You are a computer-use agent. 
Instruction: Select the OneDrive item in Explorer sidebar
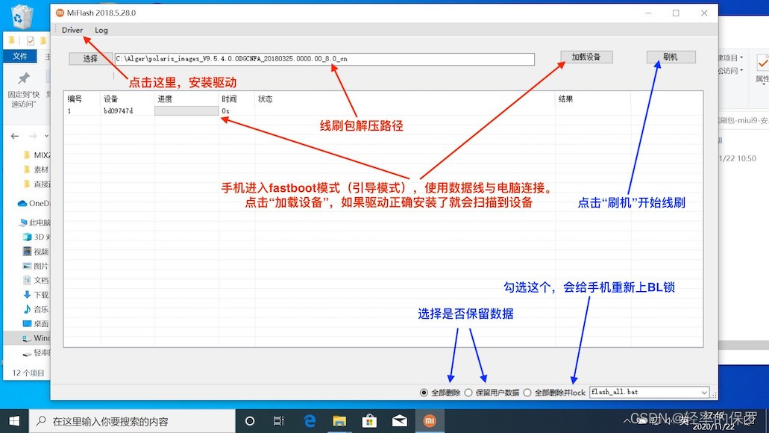tap(34, 203)
